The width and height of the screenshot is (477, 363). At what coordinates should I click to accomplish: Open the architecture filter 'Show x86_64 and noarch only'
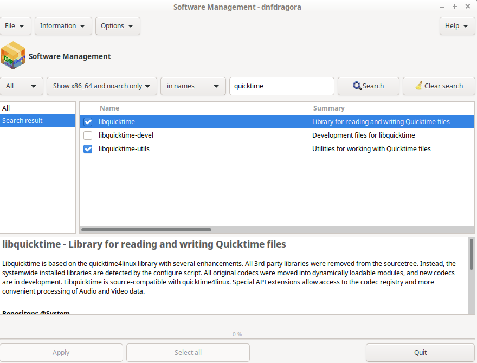click(x=101, y=86)
